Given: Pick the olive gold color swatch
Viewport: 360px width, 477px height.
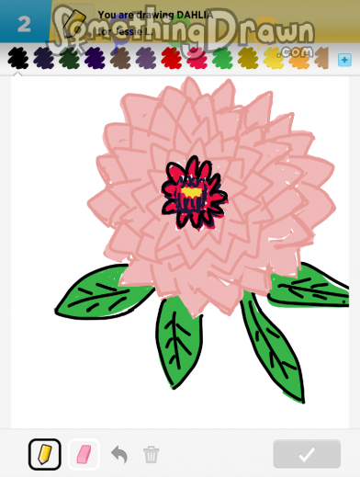Looking at the screenshot, I should (x=248, y=58).
